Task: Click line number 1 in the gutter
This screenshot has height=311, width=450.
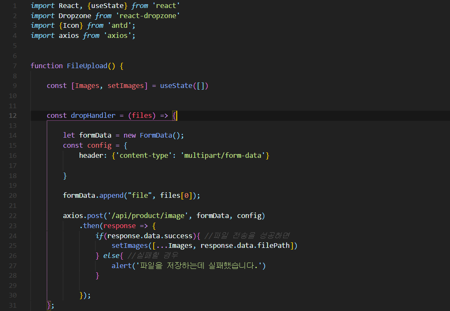Action: coord(15,6)
